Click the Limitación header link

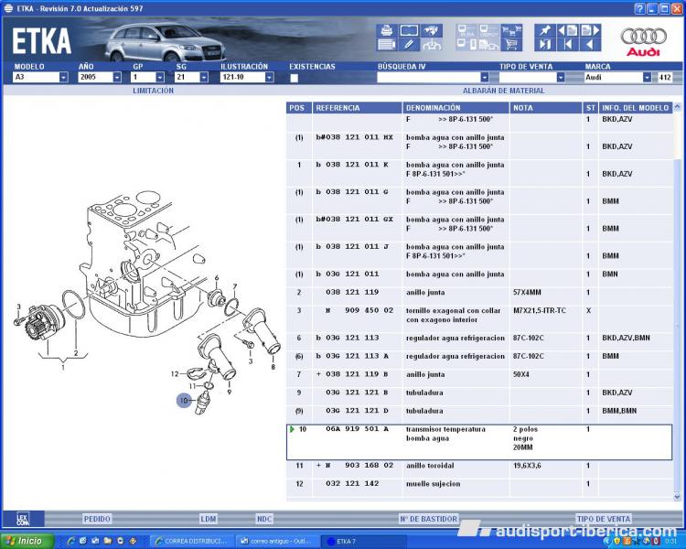pyautogui.click(x=153, y=91)
